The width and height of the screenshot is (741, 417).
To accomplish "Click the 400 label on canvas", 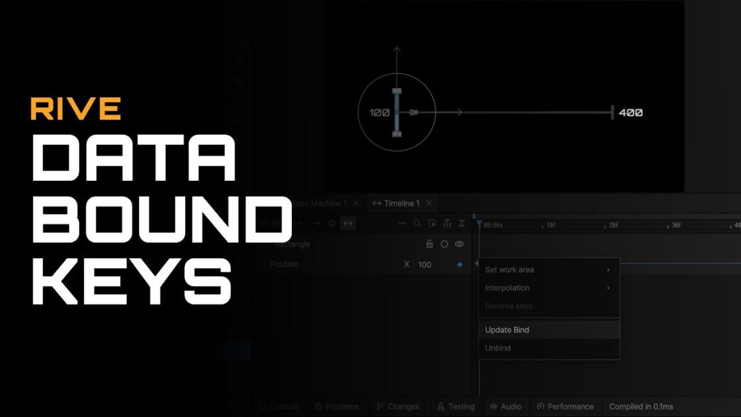I will [631, 113].
